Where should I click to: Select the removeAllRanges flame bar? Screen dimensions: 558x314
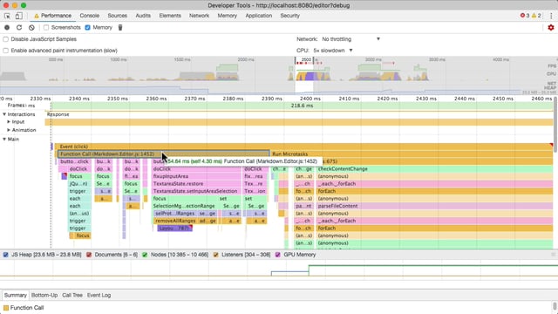tap(175, 221)
